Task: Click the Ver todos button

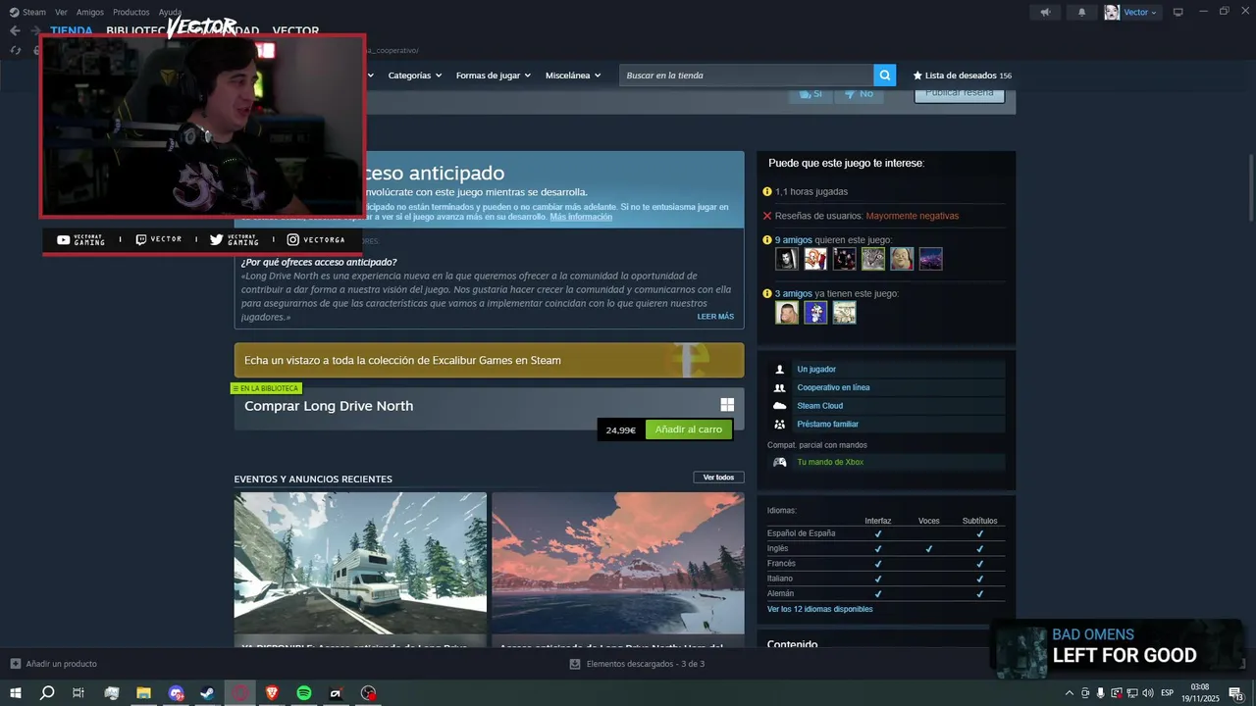Action: pyautogui.click(x=718, y=478)
